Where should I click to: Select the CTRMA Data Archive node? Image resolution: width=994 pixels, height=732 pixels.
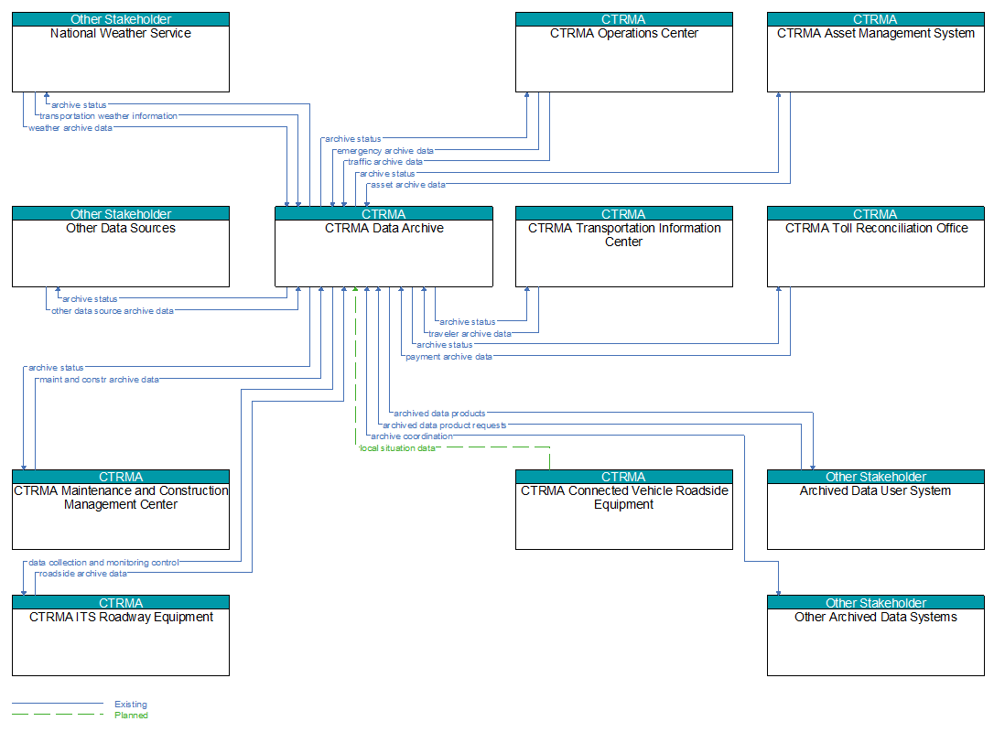point(384,246)
